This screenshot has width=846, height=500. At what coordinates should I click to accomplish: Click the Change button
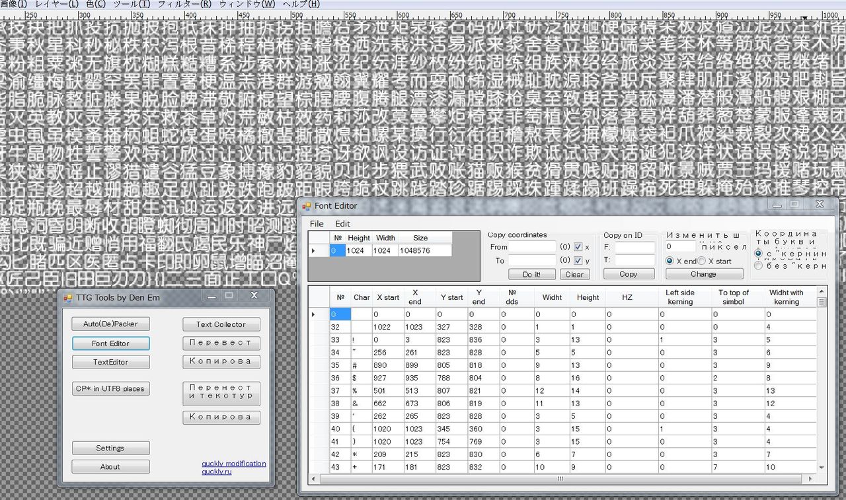pyautogui.click(x=704, y=273)
